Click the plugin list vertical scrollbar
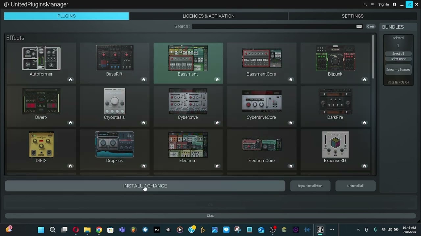This screenshot has height=236, width=421. (373, 56)
